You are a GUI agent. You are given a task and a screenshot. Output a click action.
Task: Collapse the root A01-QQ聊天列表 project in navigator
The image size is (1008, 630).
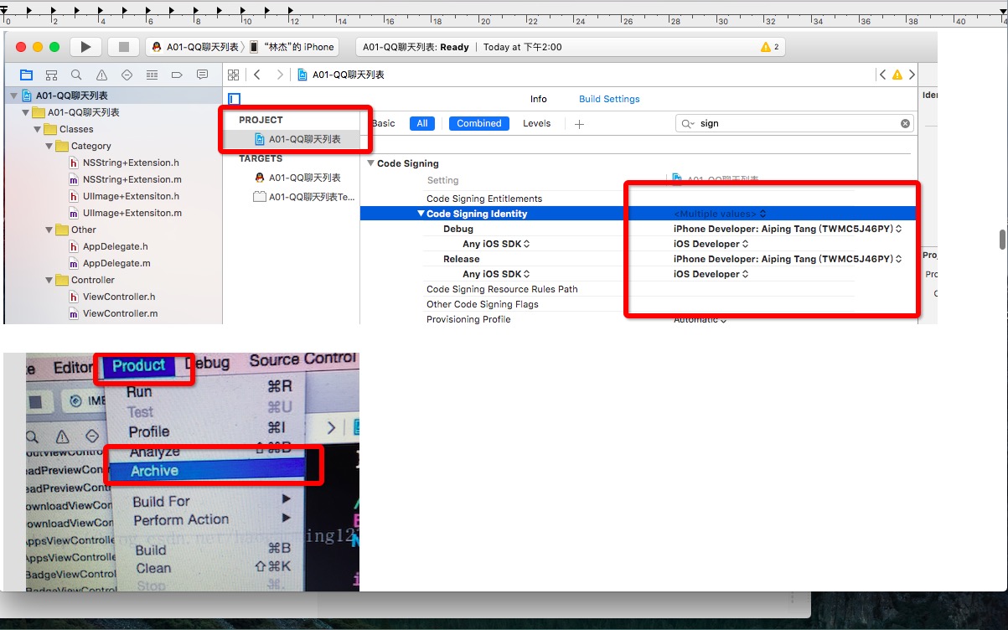[13, 96]
